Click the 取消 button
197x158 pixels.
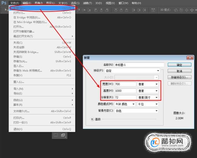click(x=180, y=71)
